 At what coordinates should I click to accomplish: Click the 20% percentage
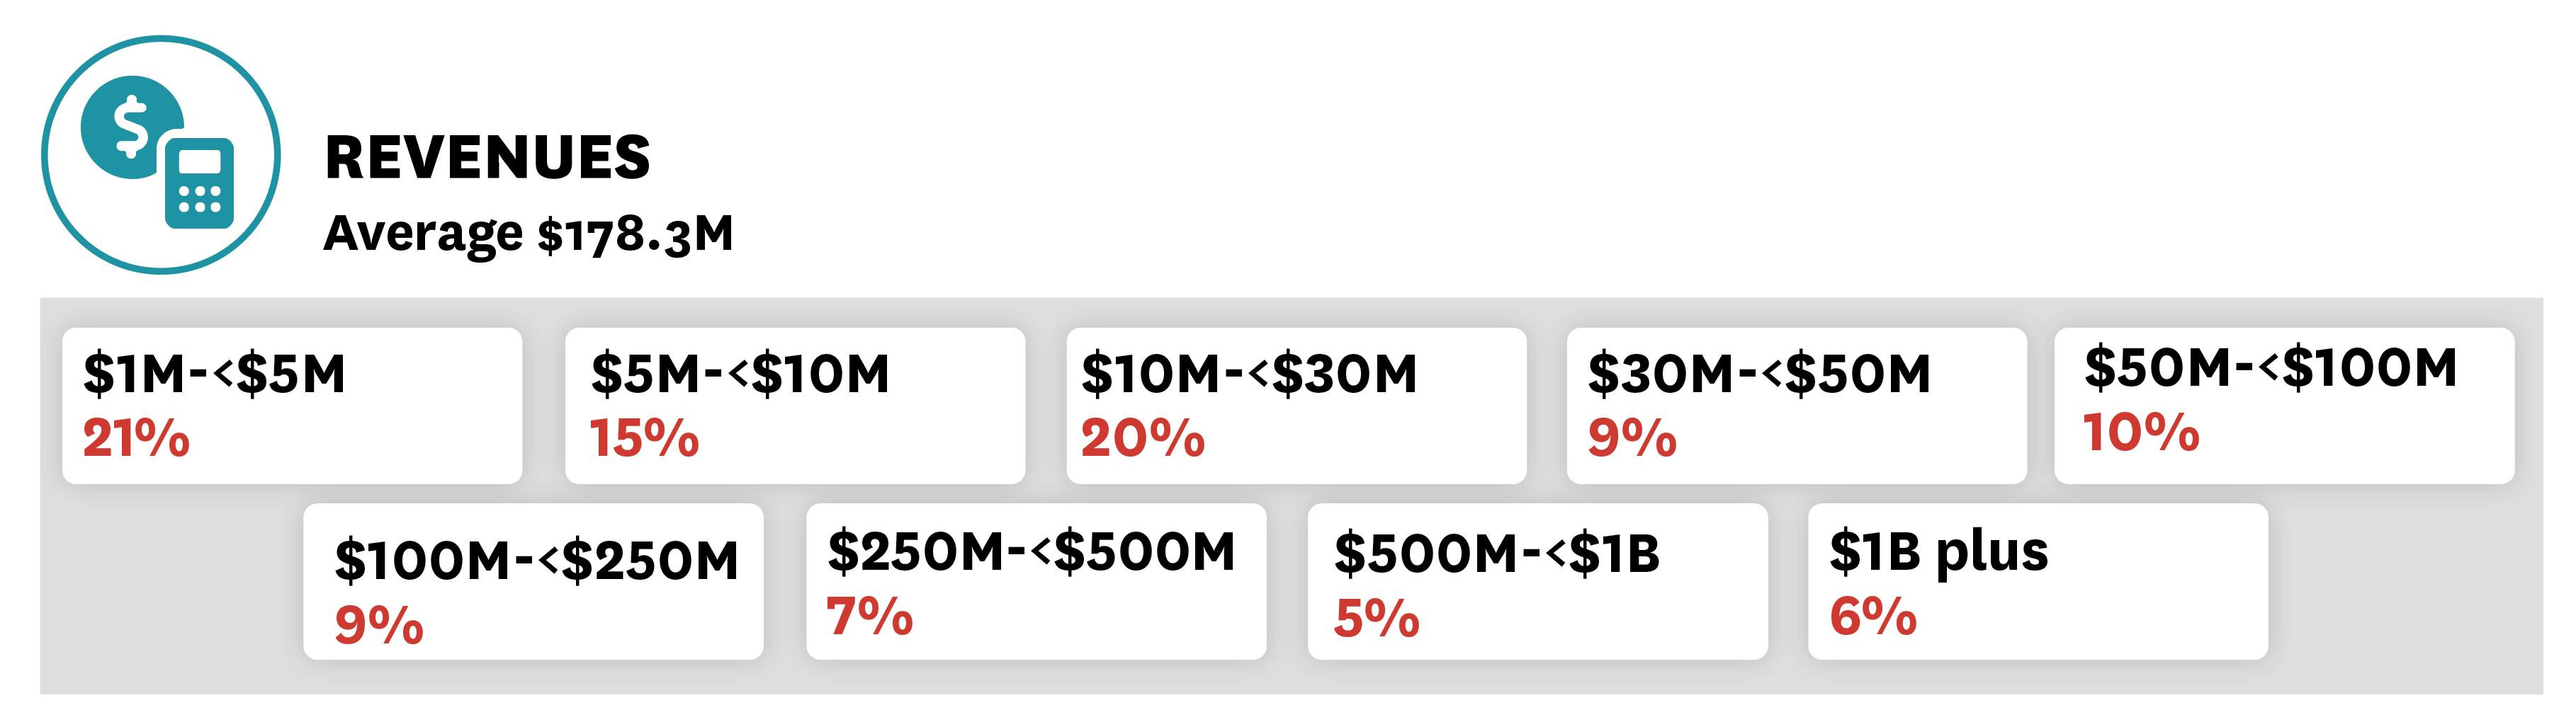click(x=1143, y=438)
